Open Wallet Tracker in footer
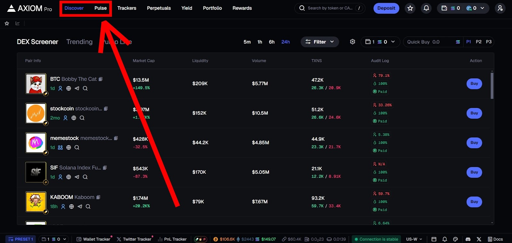The width and height of the screenshot is (512, 243). 94,239
